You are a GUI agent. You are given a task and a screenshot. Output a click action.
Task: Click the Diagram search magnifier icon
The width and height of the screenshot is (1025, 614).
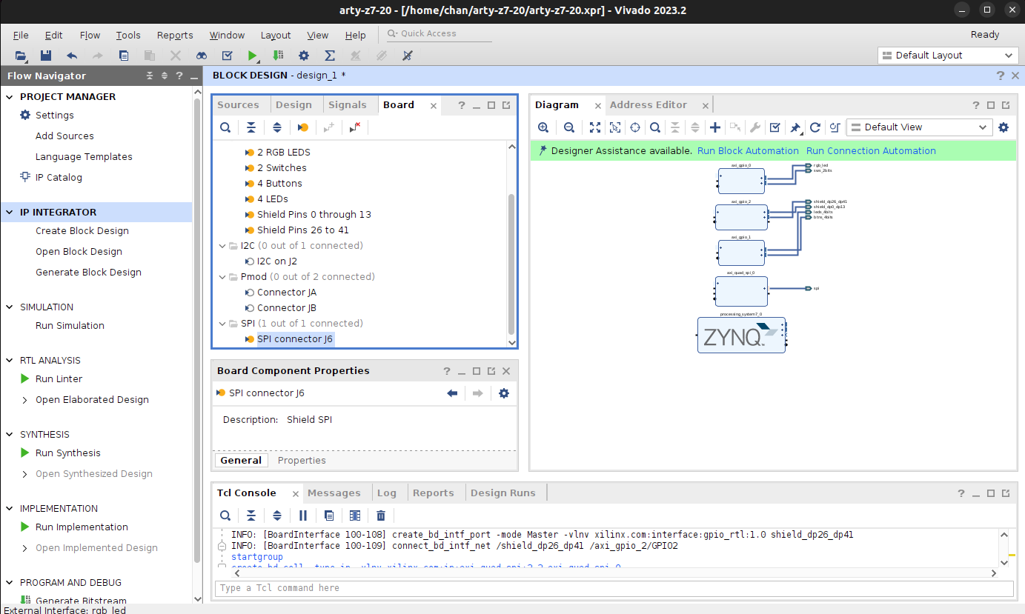coord(655,127)
